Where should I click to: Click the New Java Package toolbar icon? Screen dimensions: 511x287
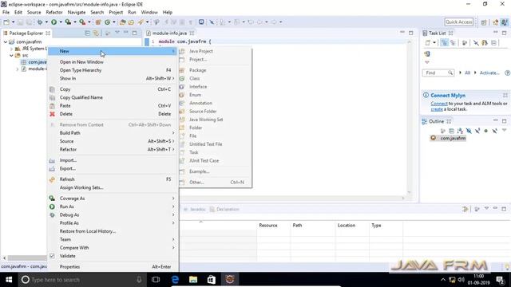click(98, 22)
